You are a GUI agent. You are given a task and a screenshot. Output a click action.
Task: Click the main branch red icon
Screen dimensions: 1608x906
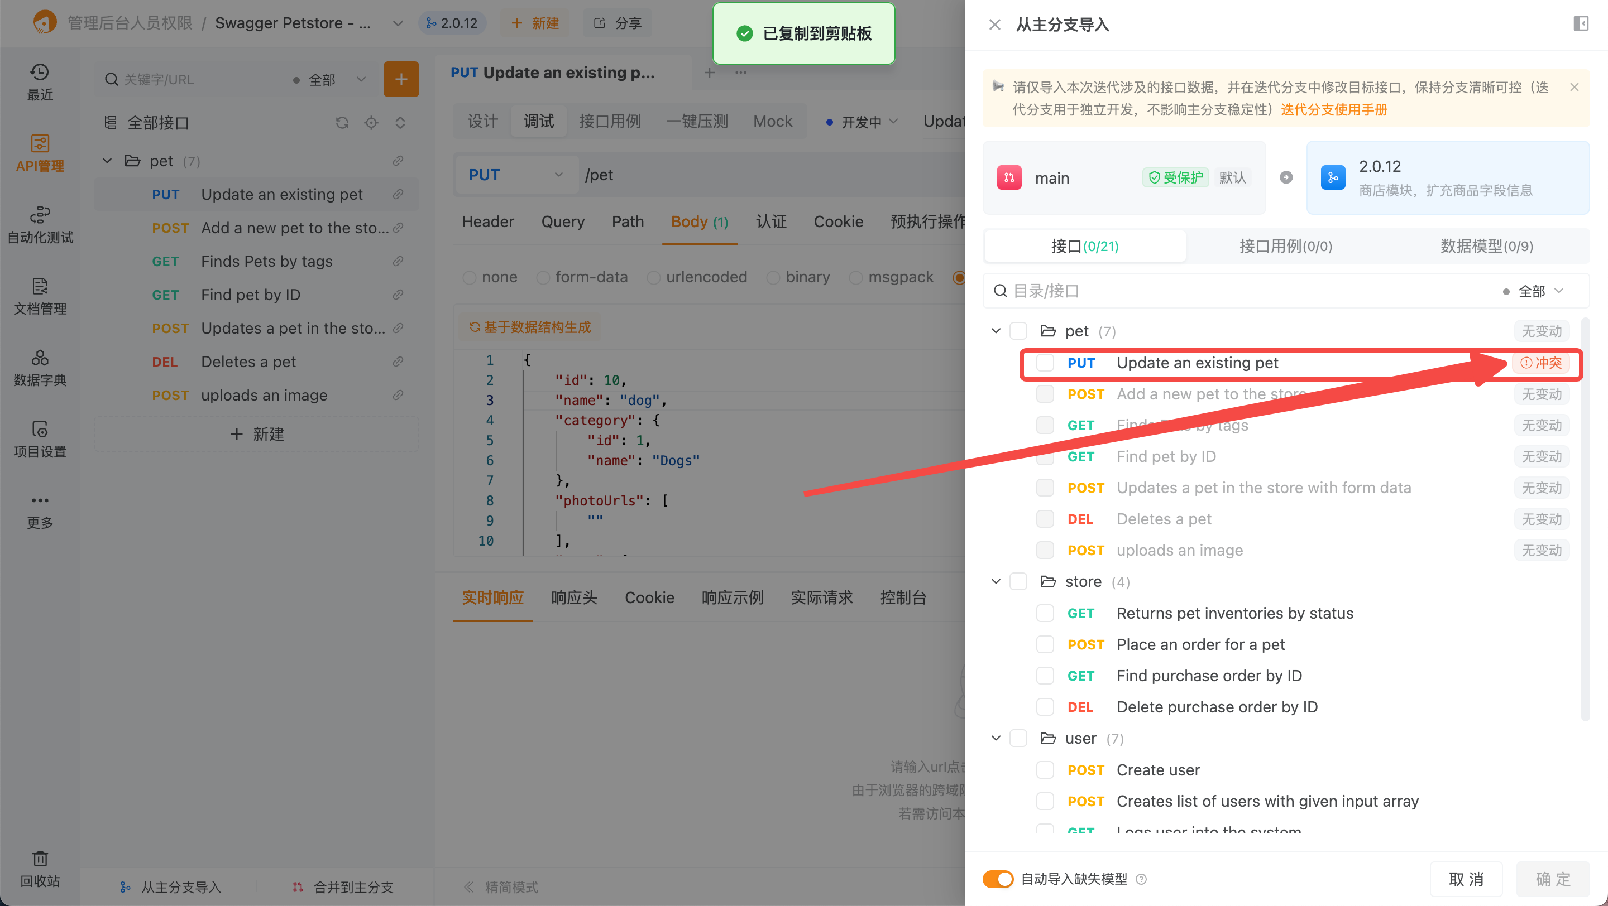pos(1009,178)
